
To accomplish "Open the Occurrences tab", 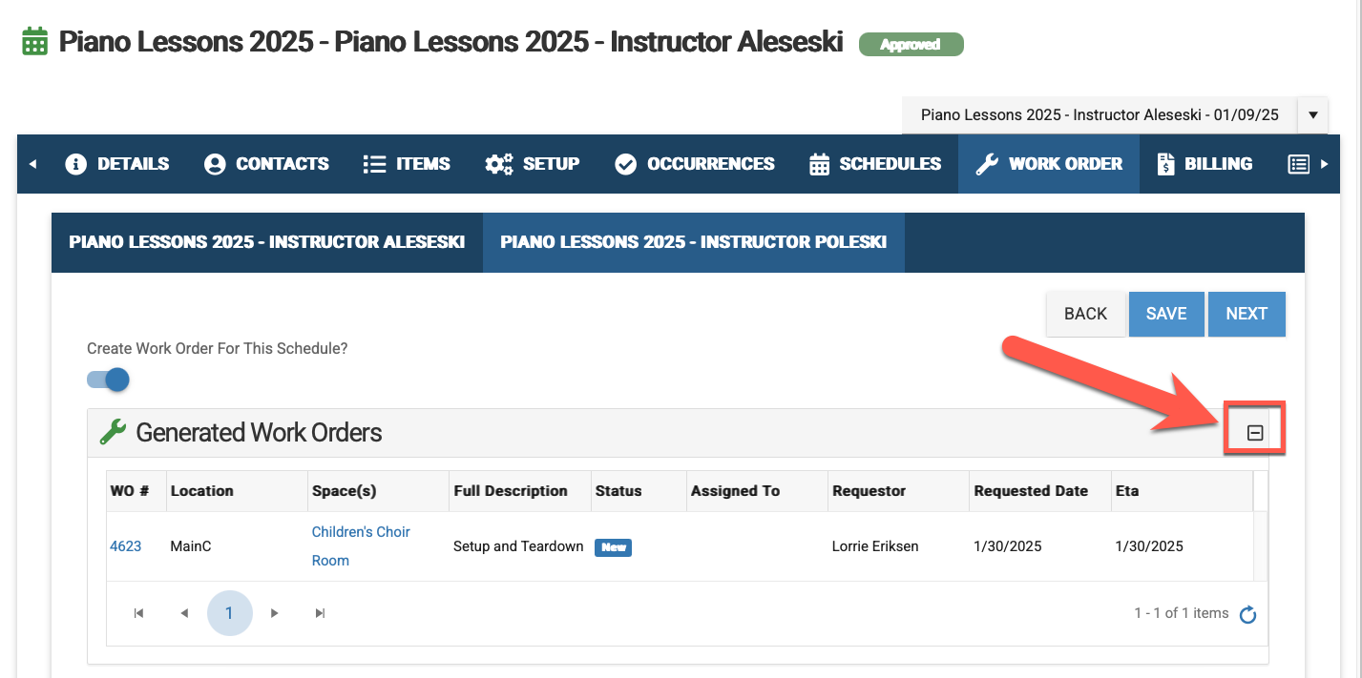I will point(694,164).
